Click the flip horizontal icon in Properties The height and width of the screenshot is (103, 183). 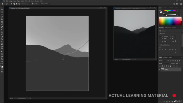pyautogui.click(x=173, y=41)
